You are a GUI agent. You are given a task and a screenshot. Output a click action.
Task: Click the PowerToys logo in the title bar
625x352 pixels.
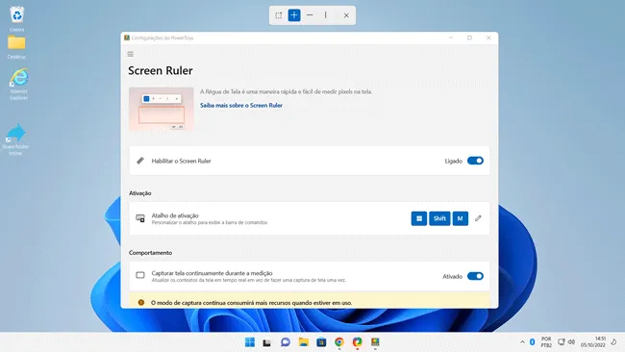(127, 38)
